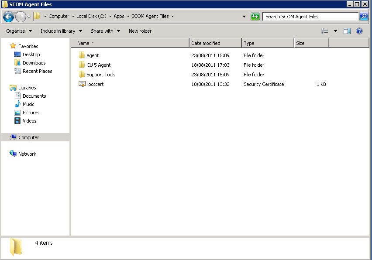Click the greyed Forward arrow button
The image size is (372, 260).
[21, 17]
